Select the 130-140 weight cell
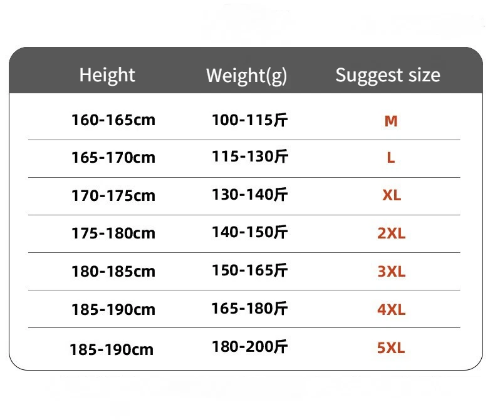 (249, 195)
